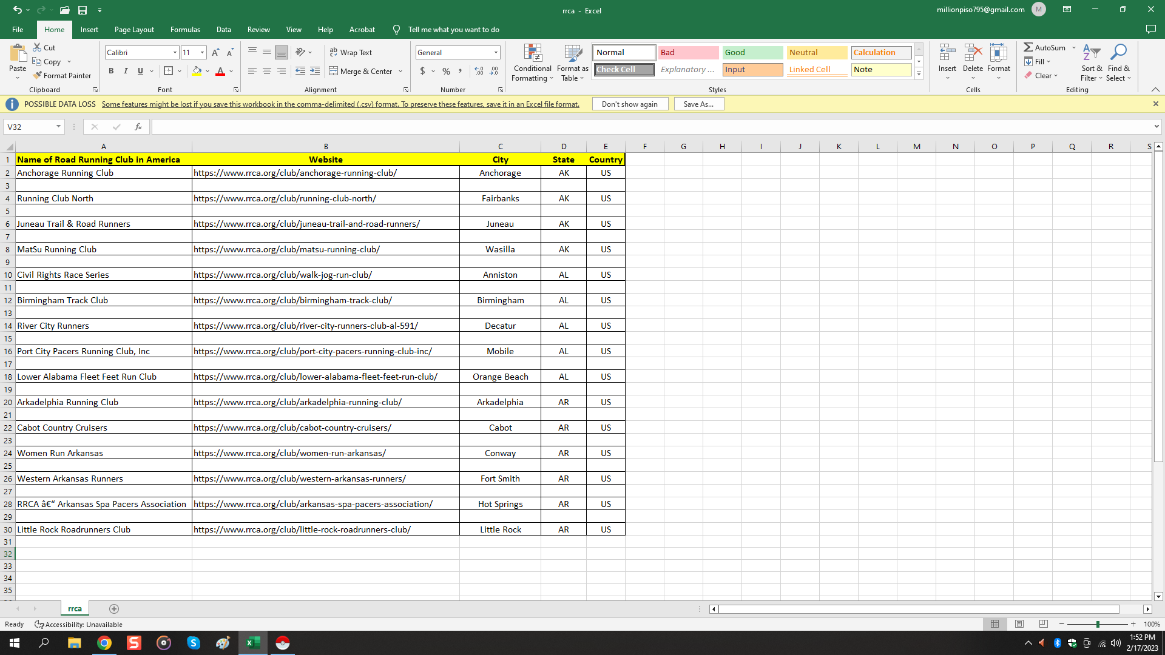Open the General number format dropdown

(496, 52)
